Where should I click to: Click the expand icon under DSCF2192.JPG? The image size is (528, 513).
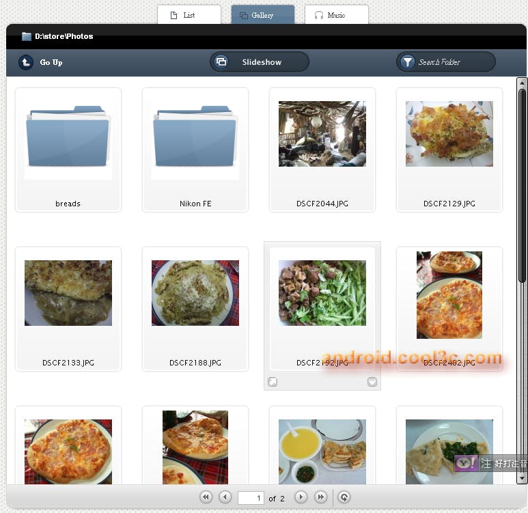273,382
